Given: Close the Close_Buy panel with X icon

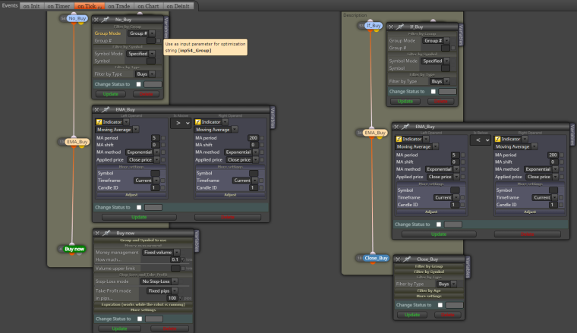Looking at the screenshot, I should pyautogui.click(x=398, y=259).
